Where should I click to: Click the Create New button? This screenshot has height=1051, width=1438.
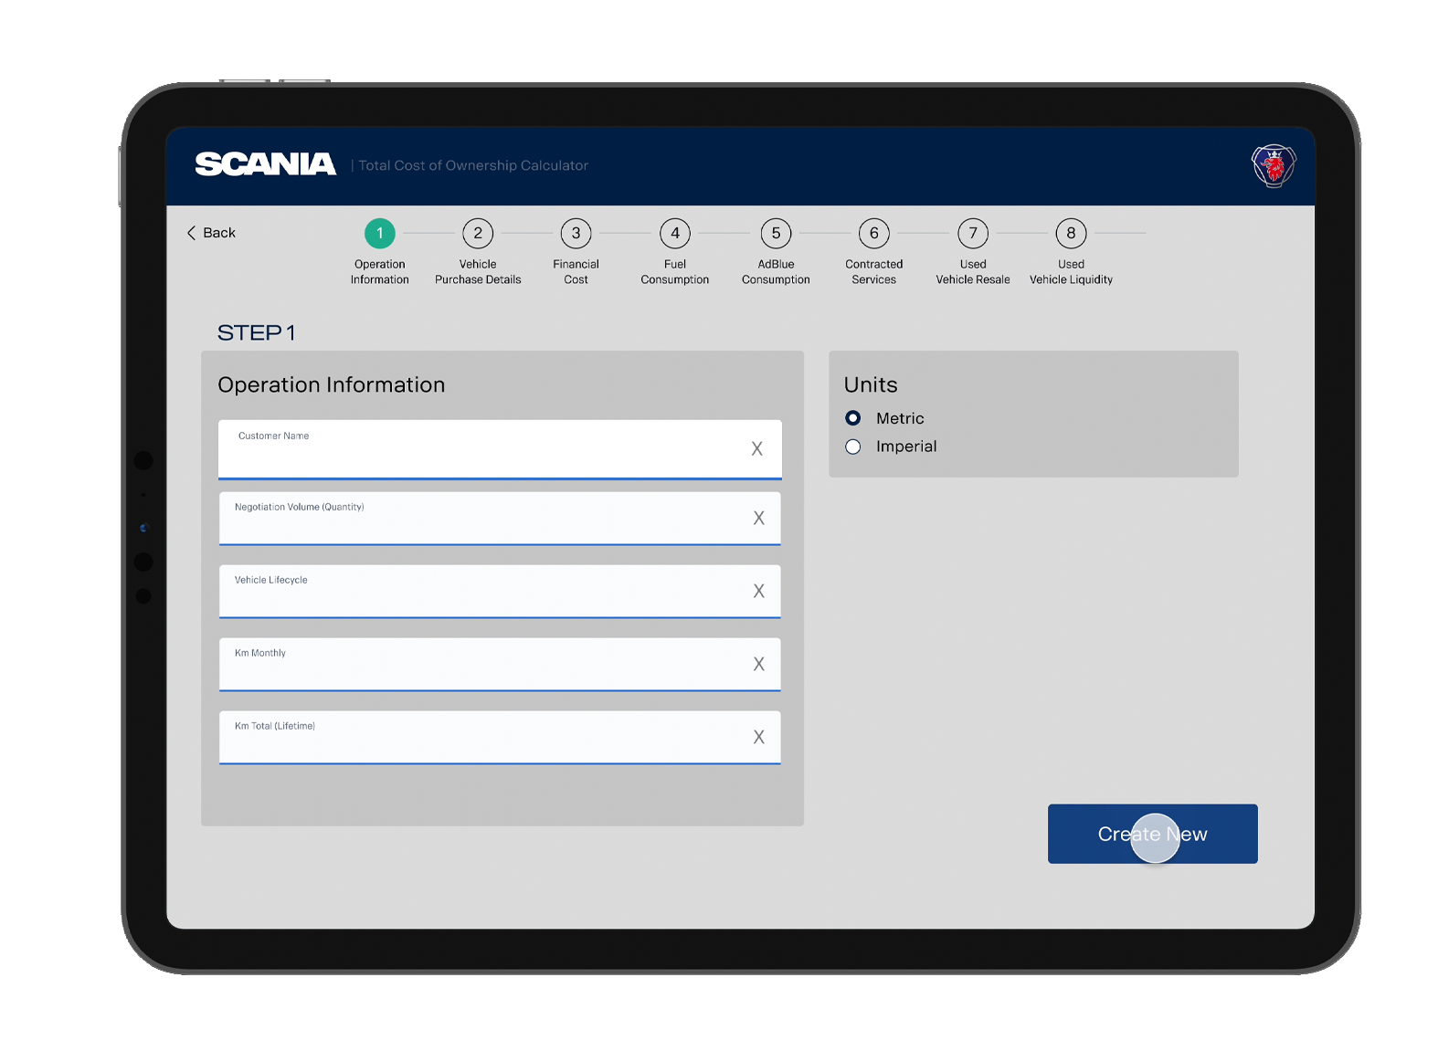(x=1152, y=834)
